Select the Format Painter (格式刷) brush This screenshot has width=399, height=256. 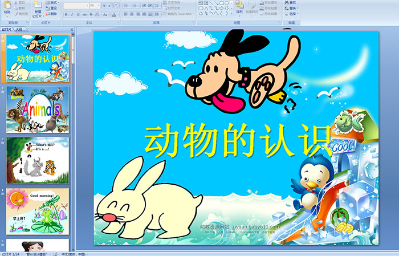pos(21,14)
